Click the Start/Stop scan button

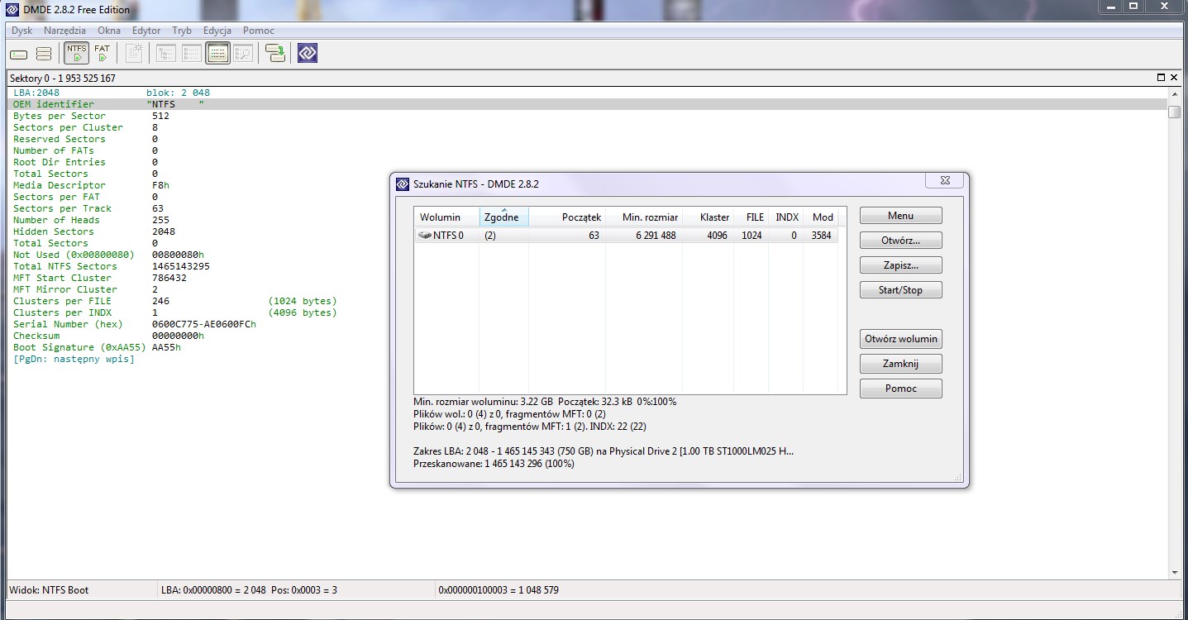[901, 290]
